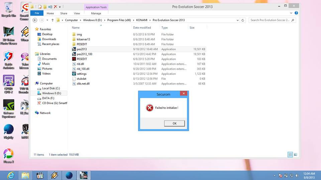Customize the quick access toolbar dropdown
Screen dimensions: 321x180
[x=60, y=7]
